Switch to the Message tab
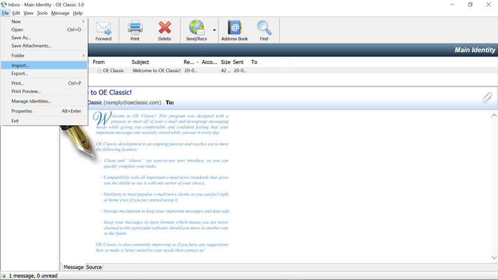Image resolution: width=498 pixels, height=280 pixels. (x=73, y=268)
